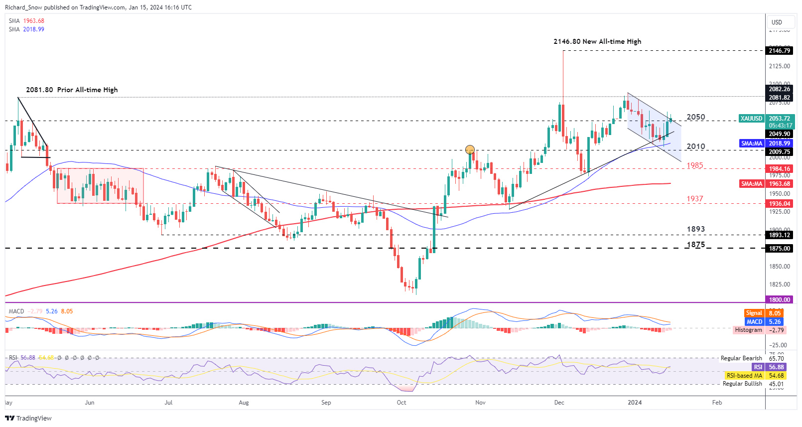The width and height of the screenshot is (802, 427).
Task: Click the 1893.12 price axis label
Action: tap(780, 235)
